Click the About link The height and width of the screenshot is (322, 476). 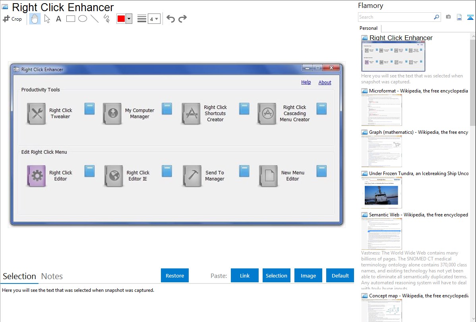pyautogui.click(x=325, y=83)
